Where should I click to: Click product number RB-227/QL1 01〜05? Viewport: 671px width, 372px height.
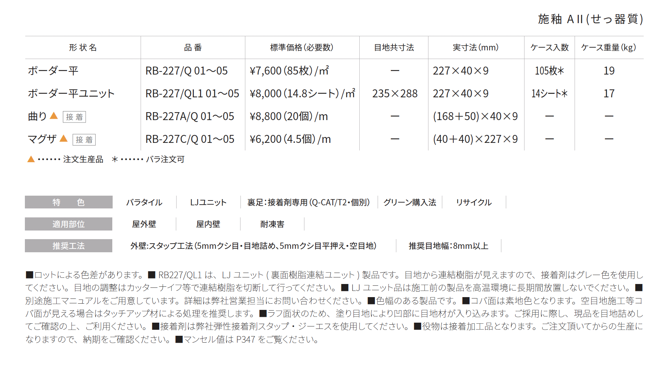192,94
